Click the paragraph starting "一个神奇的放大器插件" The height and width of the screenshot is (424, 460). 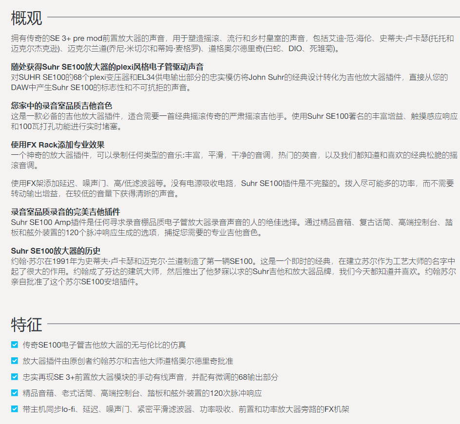234,160
